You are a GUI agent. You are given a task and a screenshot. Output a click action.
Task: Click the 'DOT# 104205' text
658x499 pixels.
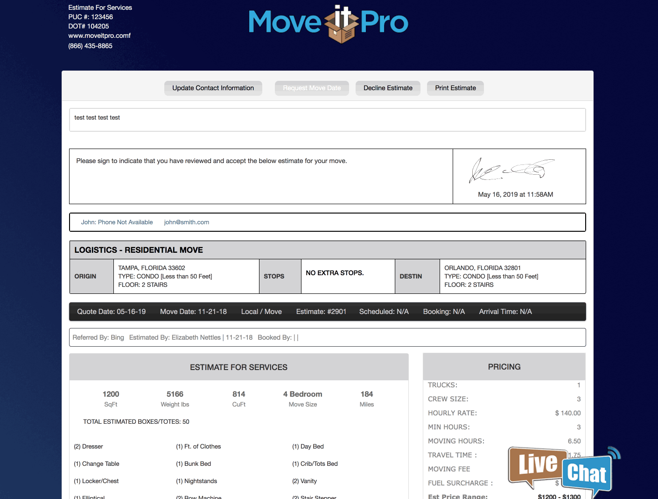89,26
